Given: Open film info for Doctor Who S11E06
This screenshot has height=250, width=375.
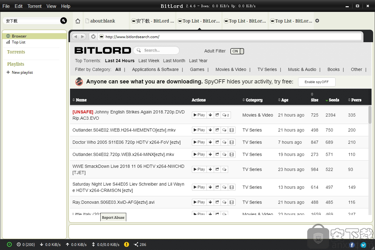Looking at the screenshot, I should click(232, 142).
